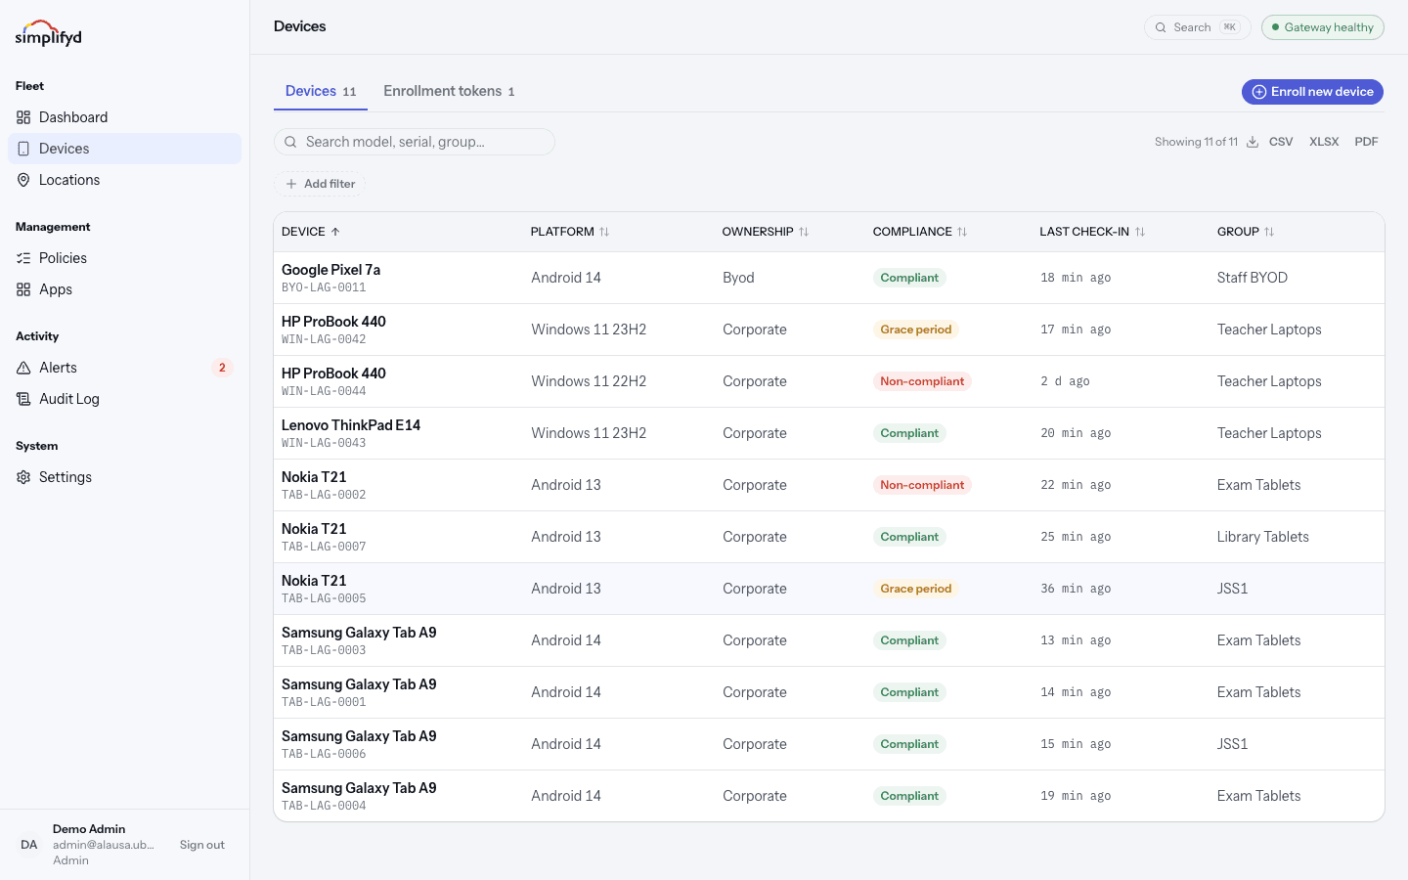Click the DA user avatar
Image resolution: width=1408 pixels, height=880 pixels.
coord(29,845)
